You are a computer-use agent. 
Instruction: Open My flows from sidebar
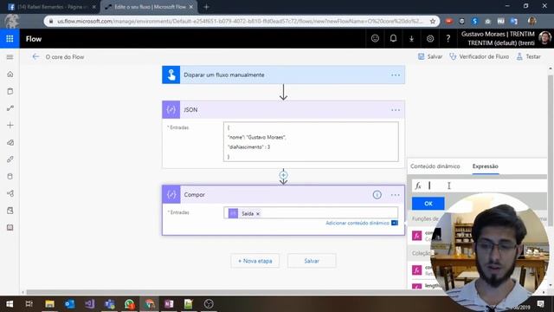[10, 107]
